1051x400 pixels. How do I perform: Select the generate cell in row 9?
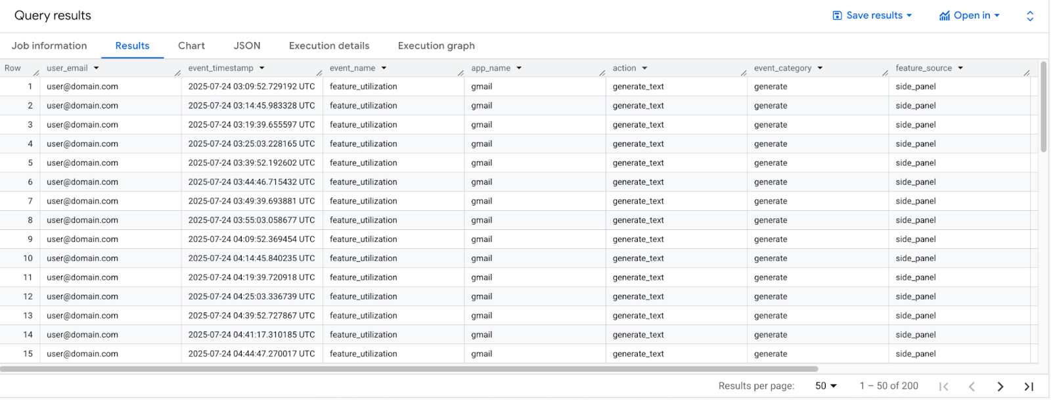pyautogui.click(x=771, y=239)
